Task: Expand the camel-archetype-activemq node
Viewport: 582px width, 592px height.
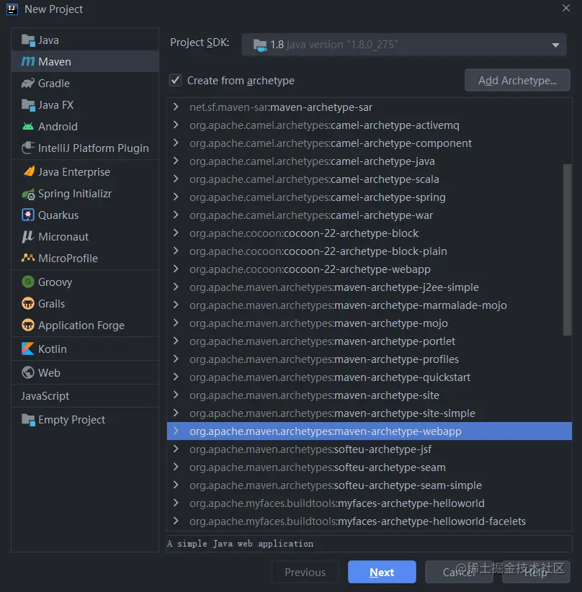Action: (x=176, y=125)
